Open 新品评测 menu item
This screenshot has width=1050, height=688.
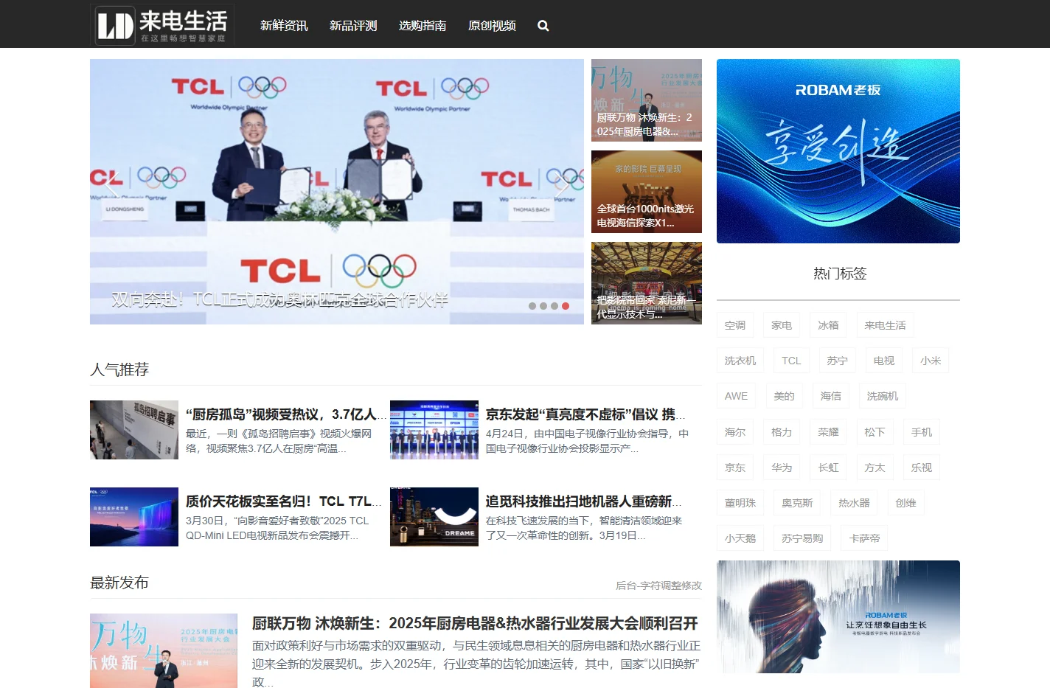point(353,26)
